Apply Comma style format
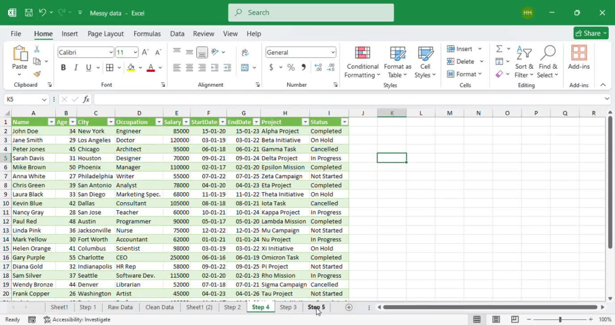Viewport: 615px width, 325px height. 303,68
